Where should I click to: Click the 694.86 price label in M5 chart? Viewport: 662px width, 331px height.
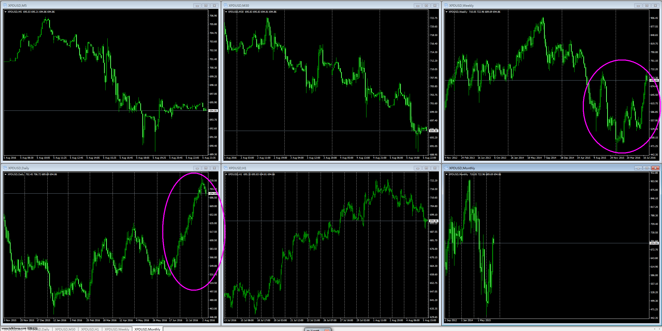click(x=213, y=111)
